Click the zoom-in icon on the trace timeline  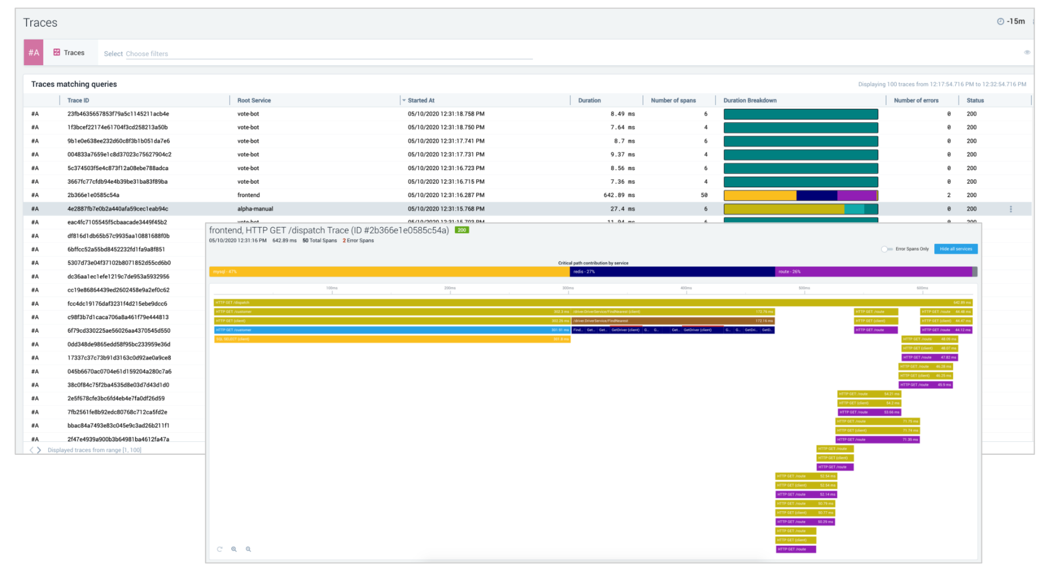click(234, 549)
